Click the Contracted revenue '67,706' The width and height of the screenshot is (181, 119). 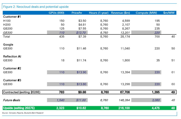[x=125, y=92]
